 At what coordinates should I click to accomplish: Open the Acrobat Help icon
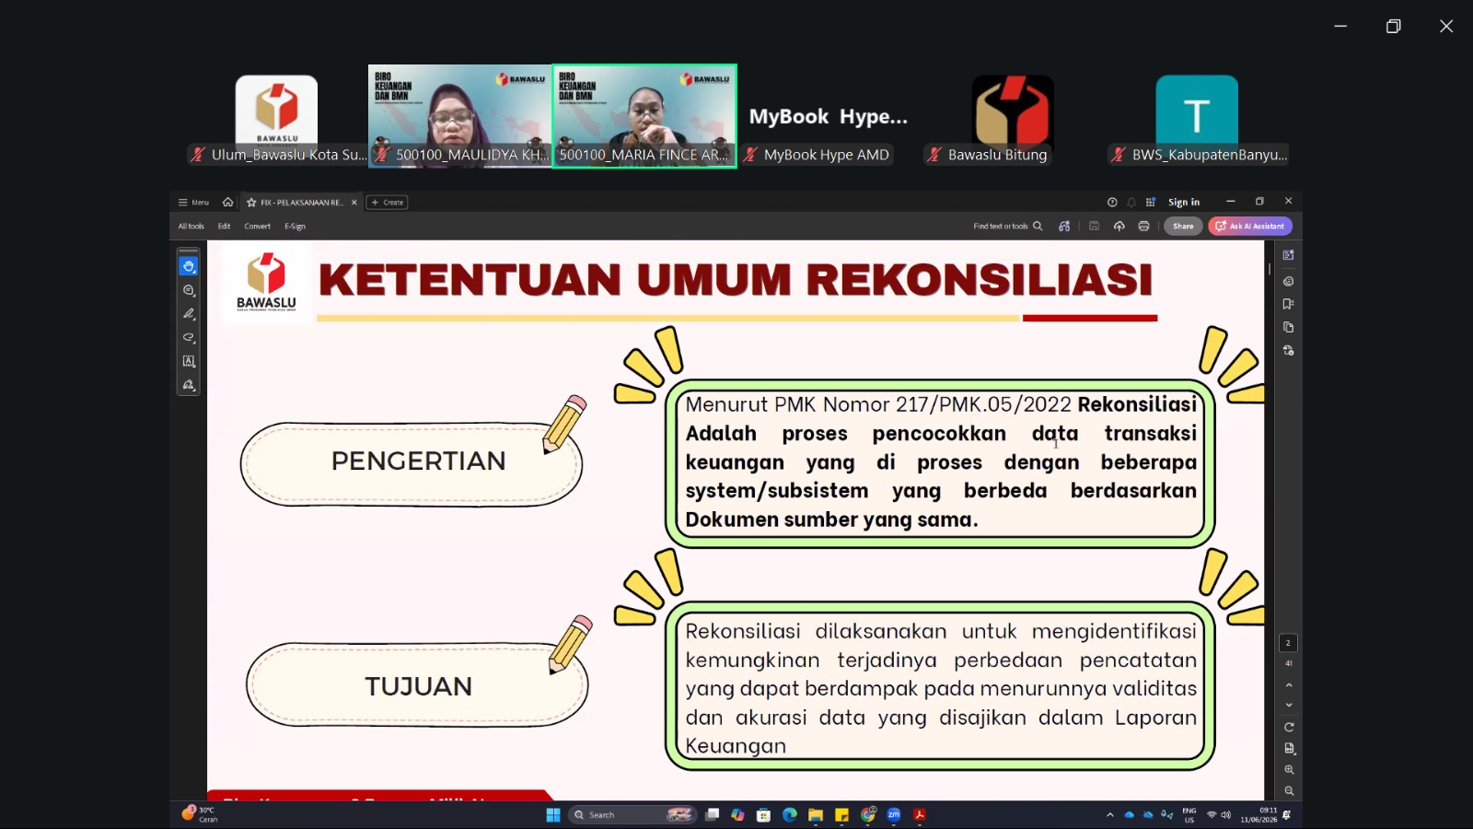pos(1112,202)
